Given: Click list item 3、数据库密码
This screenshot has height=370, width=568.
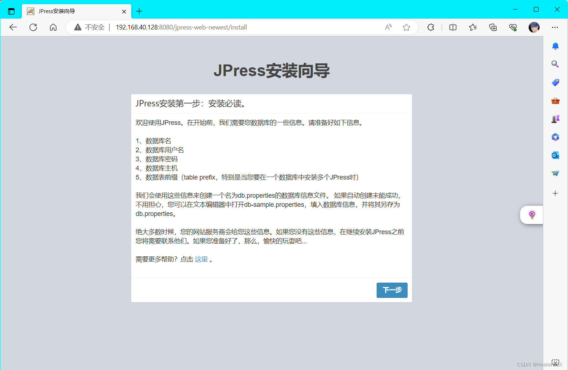Looking at the screenshot, I should (157, 159).
